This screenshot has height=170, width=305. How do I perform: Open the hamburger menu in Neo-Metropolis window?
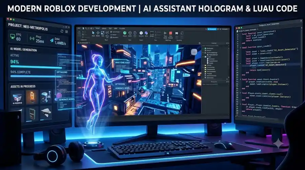66,32
